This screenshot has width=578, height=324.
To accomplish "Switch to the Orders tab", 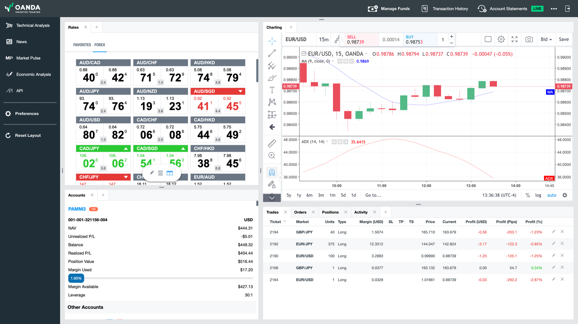I will click(300, 212).
